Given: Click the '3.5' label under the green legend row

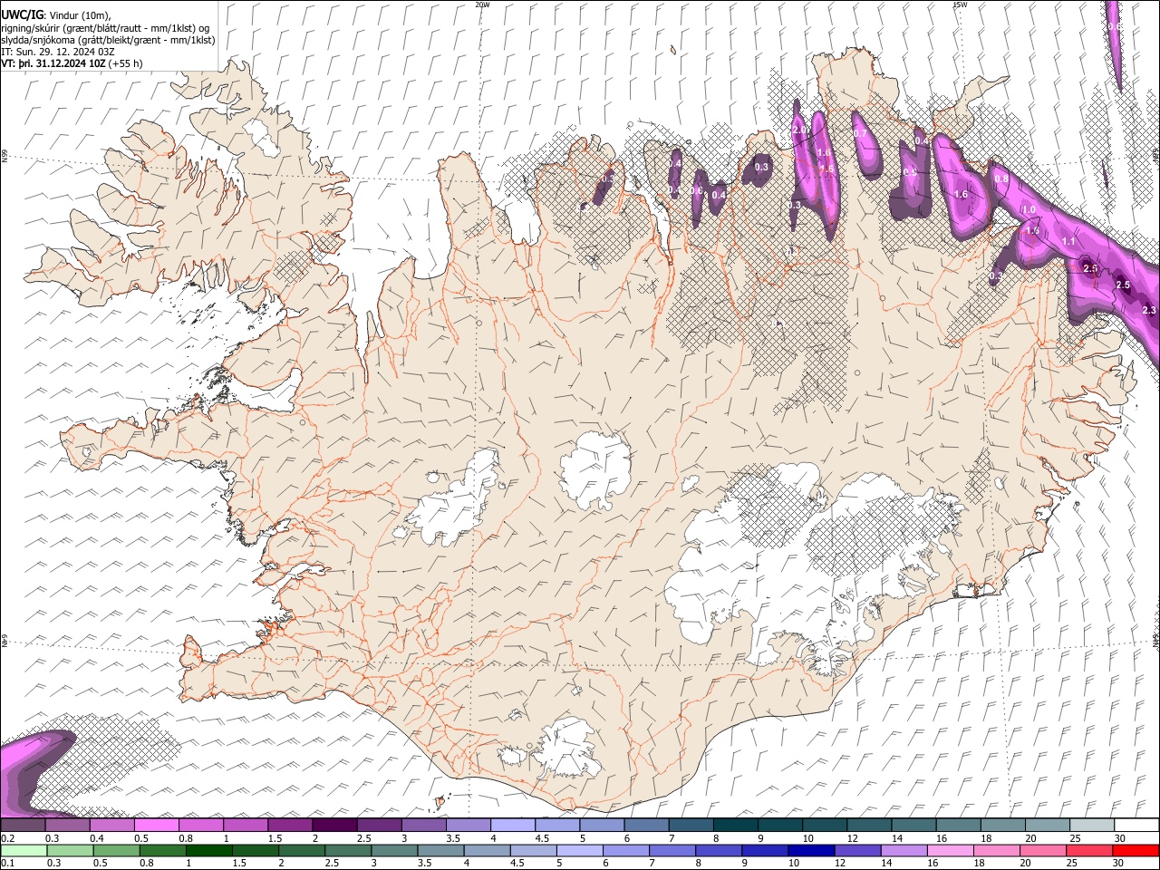Looking at the screenshot, I should (423, 864).
